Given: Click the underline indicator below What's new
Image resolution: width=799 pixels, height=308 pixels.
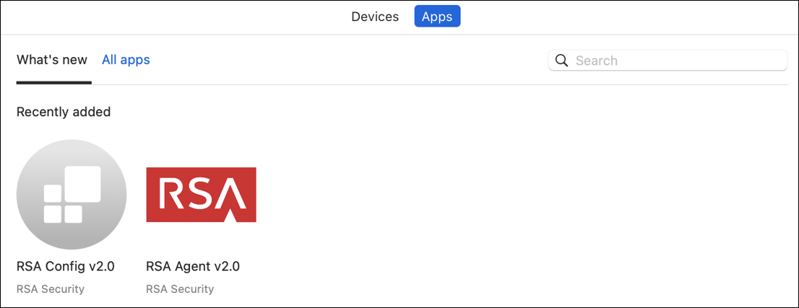Looking at the screenshot, I should tap(53, 82).
